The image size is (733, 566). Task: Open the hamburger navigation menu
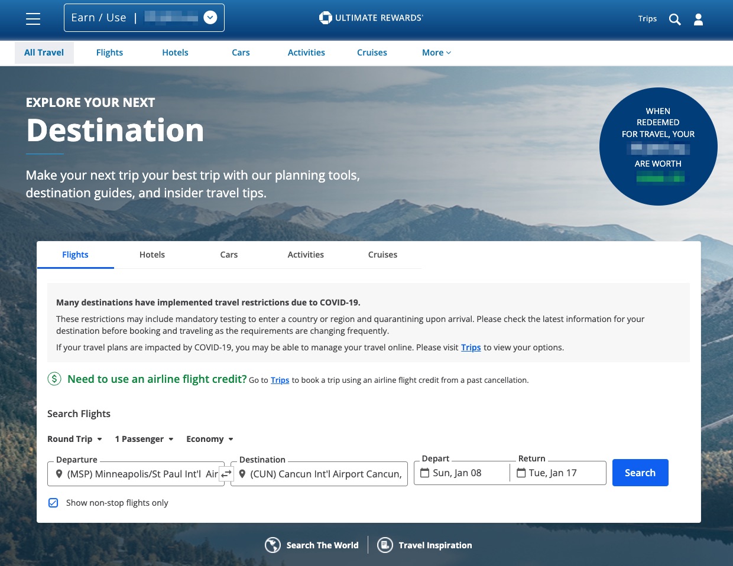coord(33,19)
